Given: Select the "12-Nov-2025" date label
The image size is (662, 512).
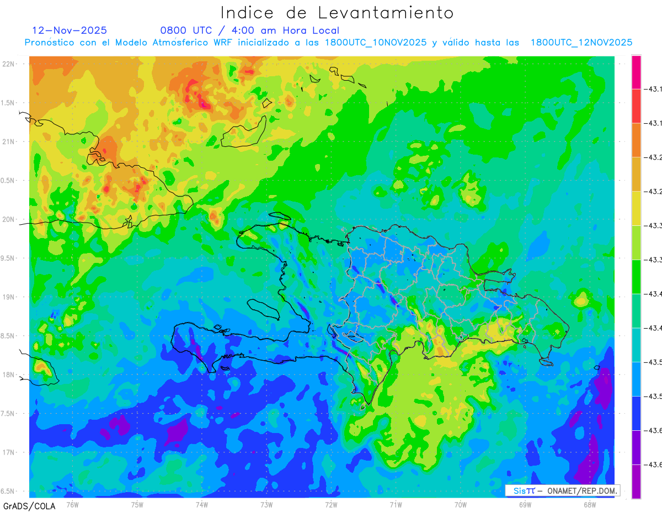Looking at the screenshot, I should click(70, 30).
